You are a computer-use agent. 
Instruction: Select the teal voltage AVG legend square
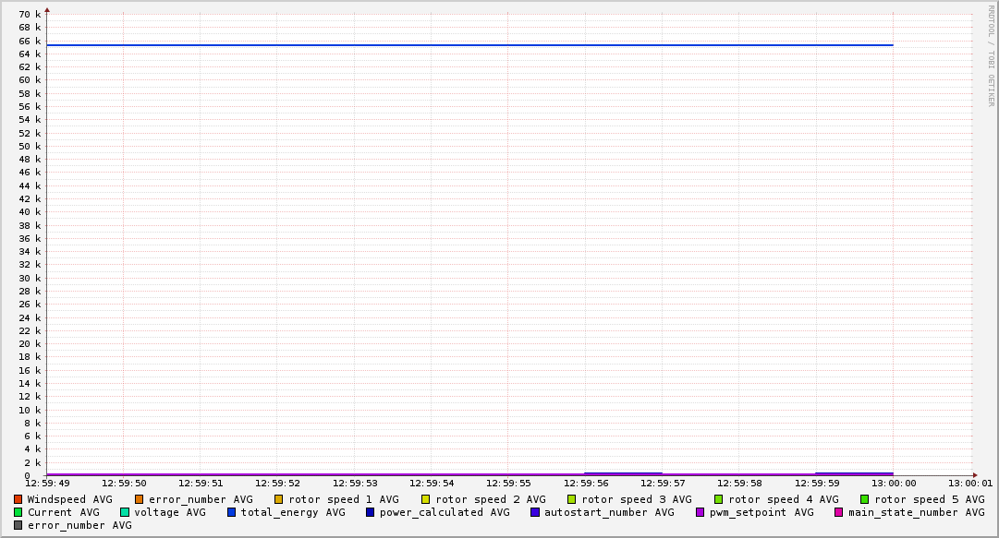[x=125, y=512]
